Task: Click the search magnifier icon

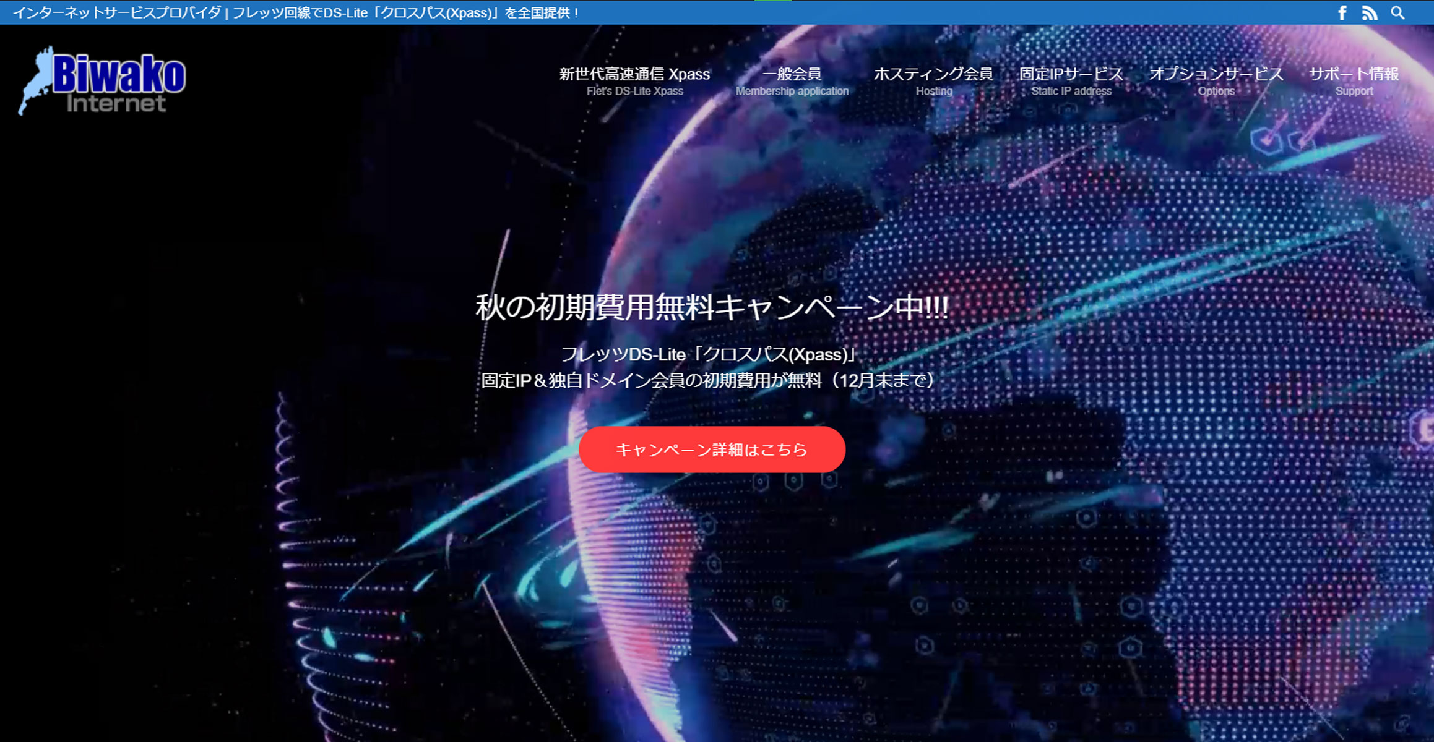Action: [x=1397, y=13]
